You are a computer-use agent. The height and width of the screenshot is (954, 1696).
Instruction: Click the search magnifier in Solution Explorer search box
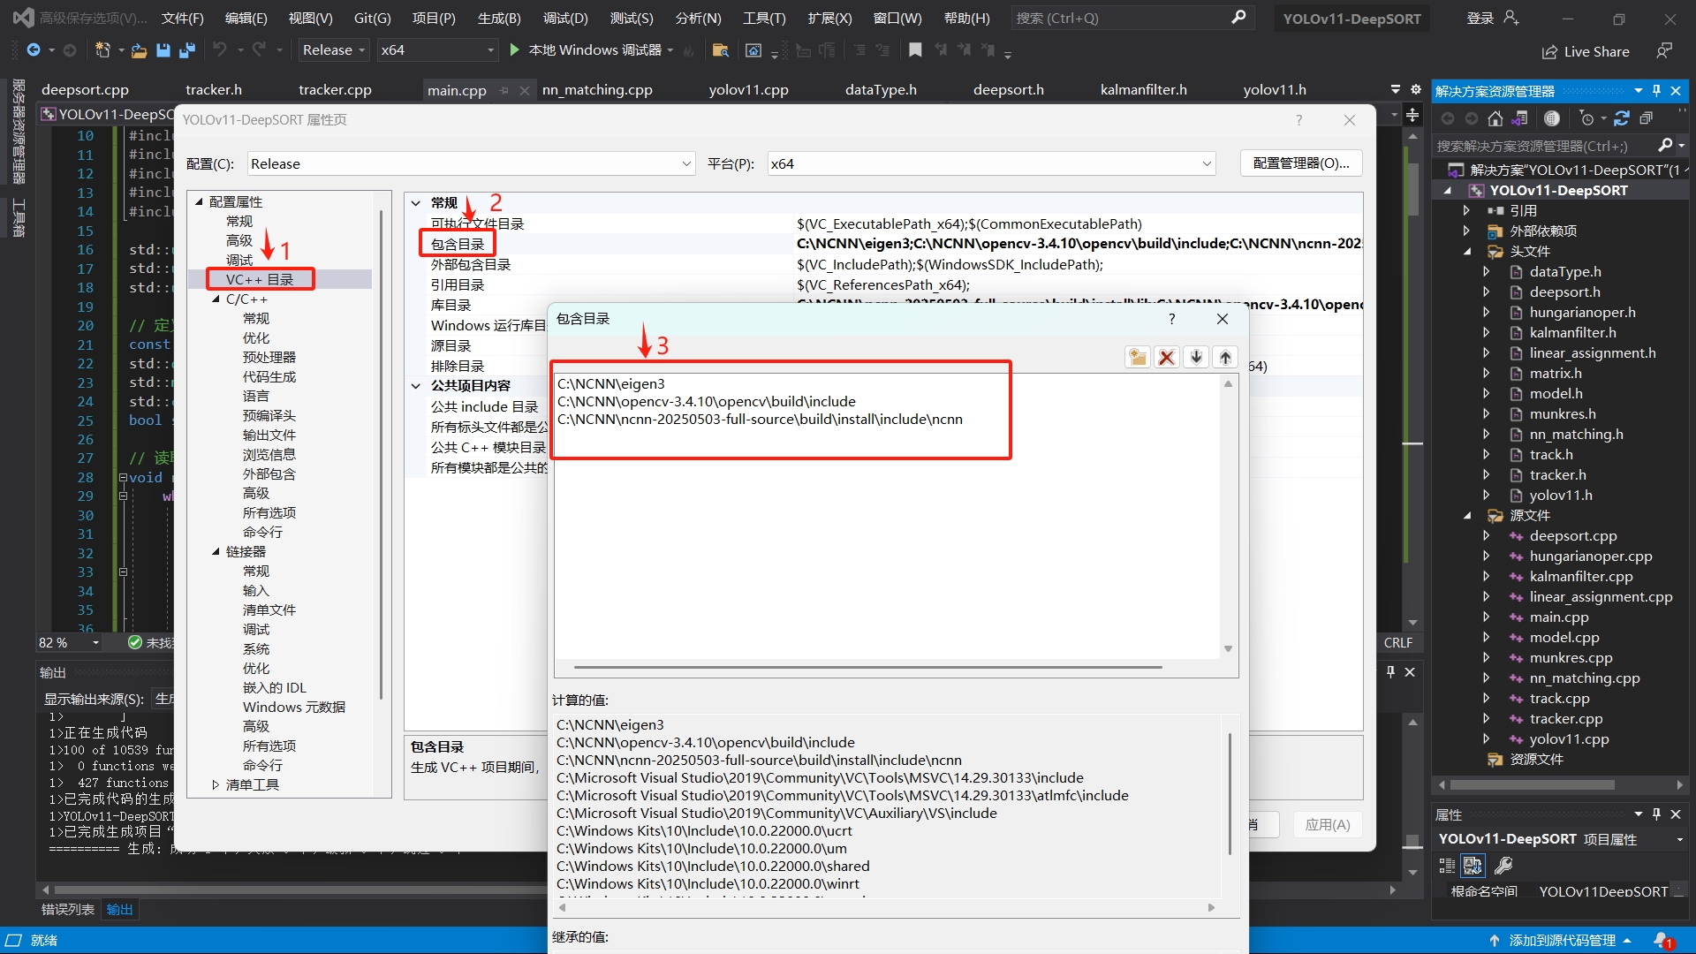point(1666,146)
